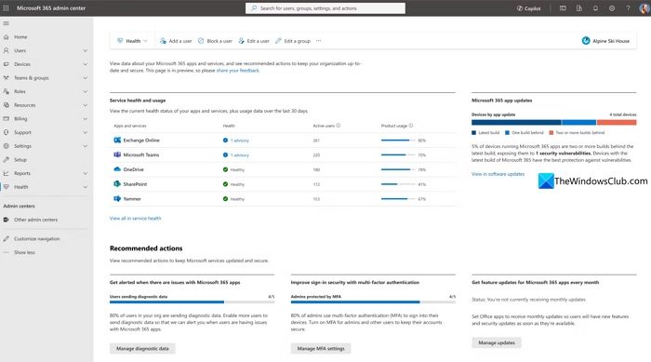Click the Resources icon in sidebar
Image resolution: width=651 pixels, height=362 pixels.
point(7,105)
